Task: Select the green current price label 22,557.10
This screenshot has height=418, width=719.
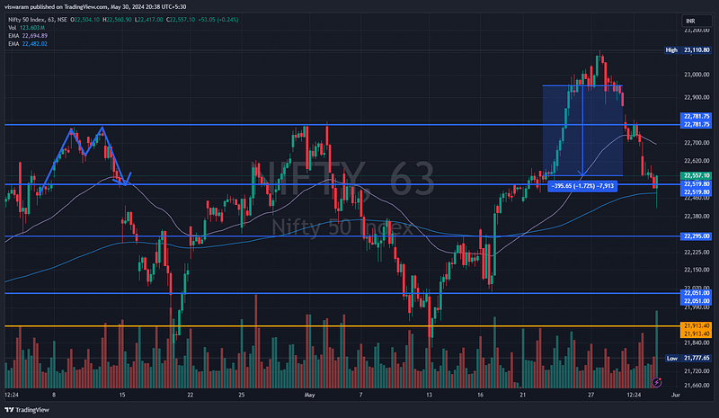Action: (x=696, y=175)
